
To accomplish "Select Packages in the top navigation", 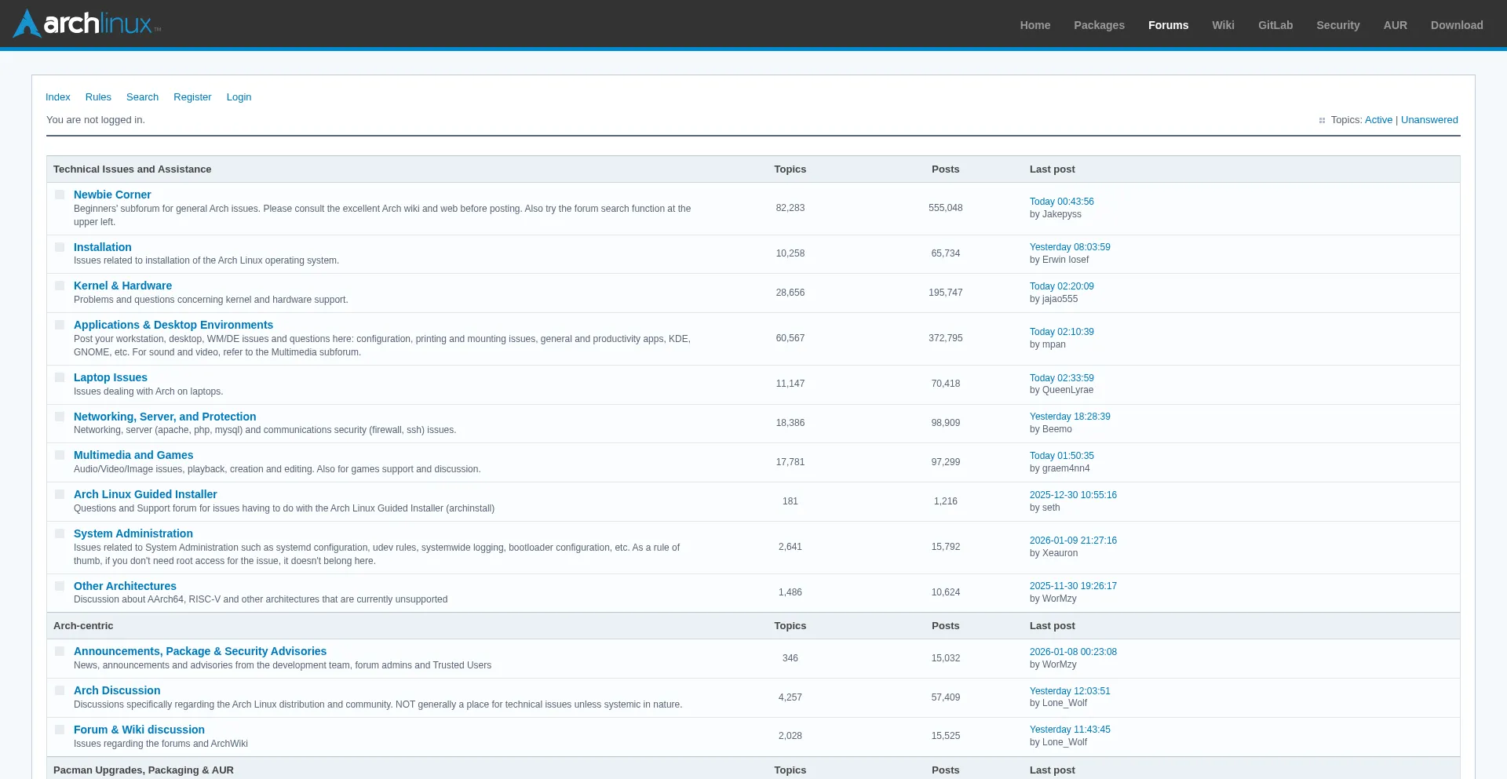I will coord(1099,24).
